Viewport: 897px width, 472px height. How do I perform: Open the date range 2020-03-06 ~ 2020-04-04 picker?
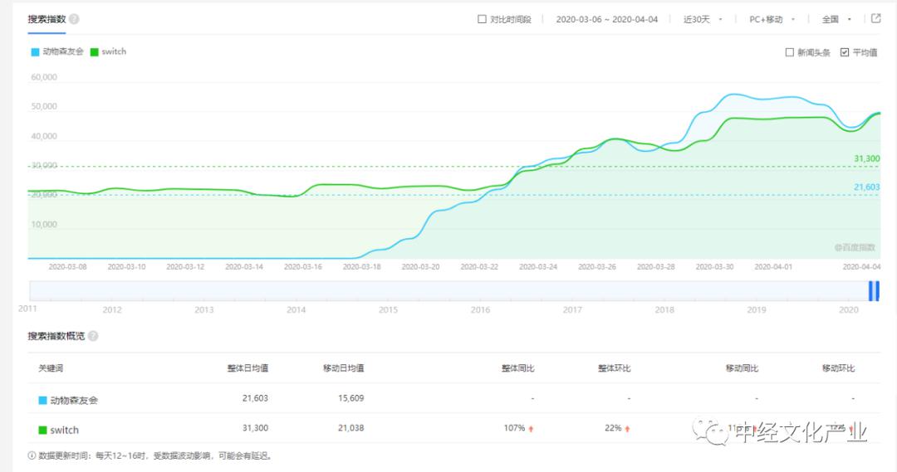point(607,19)
